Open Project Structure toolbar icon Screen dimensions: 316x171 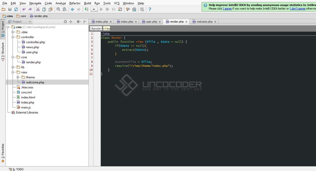[134, 9]
